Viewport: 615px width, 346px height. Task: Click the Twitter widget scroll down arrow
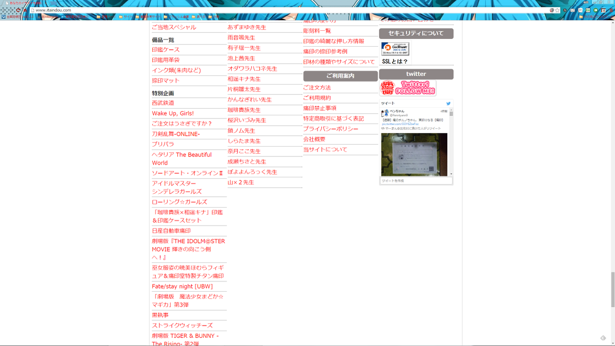[x=451, y=174]
